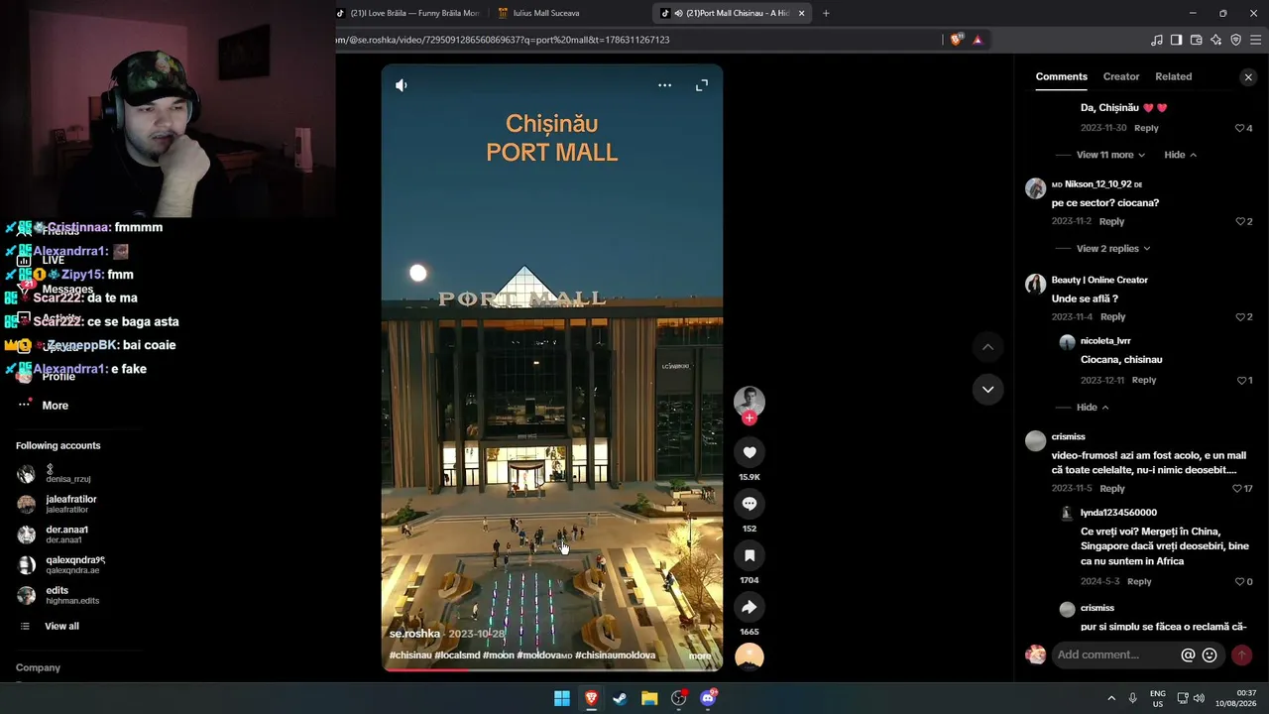Switch to the Related tab

pyautogui.click(x=1173, y=76)
